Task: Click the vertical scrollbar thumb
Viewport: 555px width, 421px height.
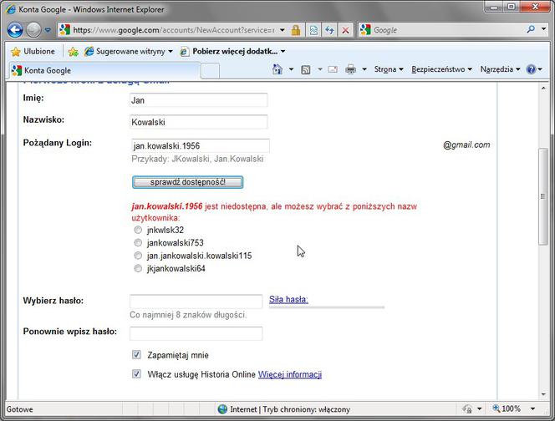Action: point(543,196)
